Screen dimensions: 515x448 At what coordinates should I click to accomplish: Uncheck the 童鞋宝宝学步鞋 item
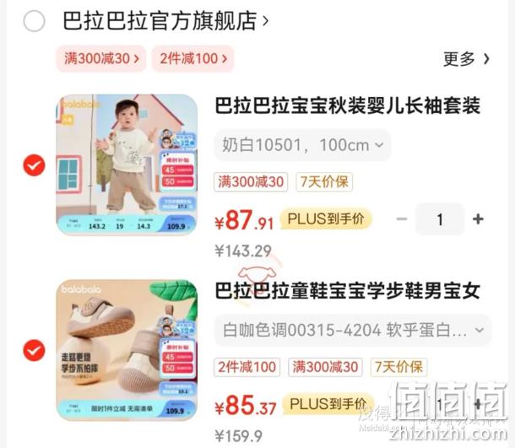(34, 350)
